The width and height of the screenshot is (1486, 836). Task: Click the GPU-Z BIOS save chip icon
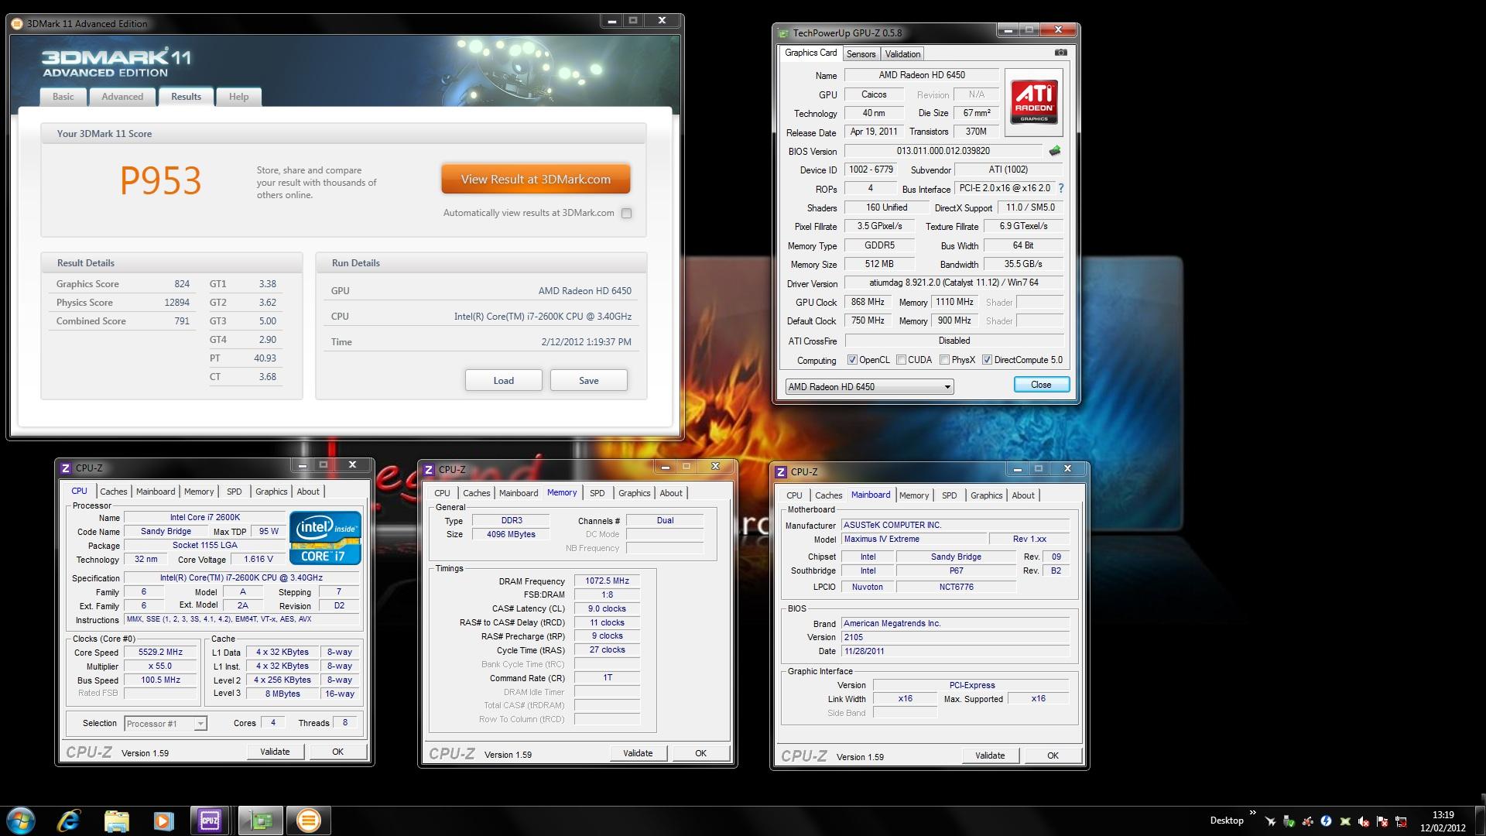pos(1054,151)
